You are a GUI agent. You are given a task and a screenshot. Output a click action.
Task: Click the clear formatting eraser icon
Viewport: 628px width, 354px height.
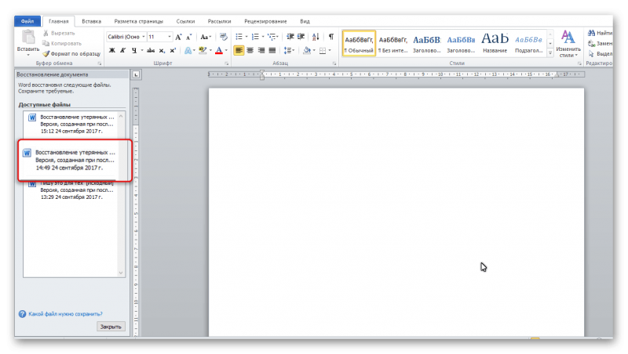(224, 37)
